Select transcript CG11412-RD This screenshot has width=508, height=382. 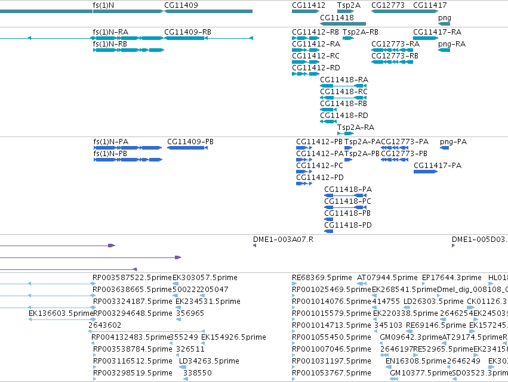pos(316,68)
